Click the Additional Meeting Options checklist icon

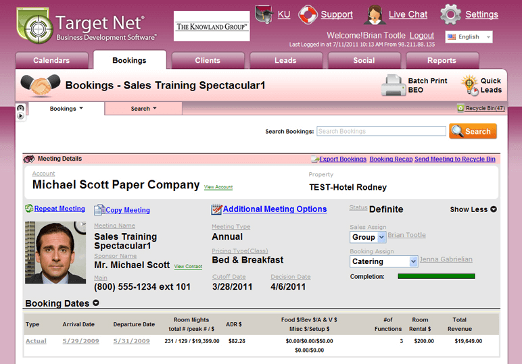point(216,209)
